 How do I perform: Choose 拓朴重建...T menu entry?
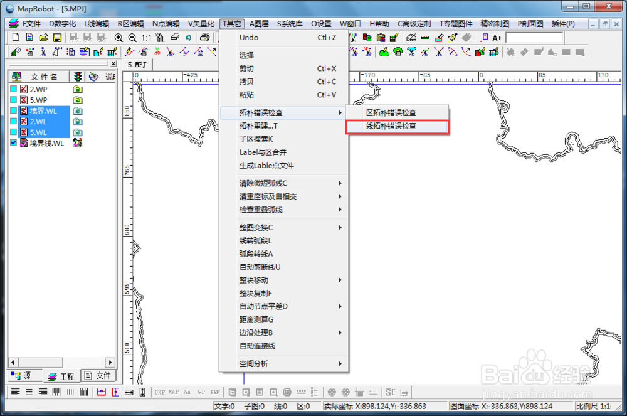coord(283,126)
